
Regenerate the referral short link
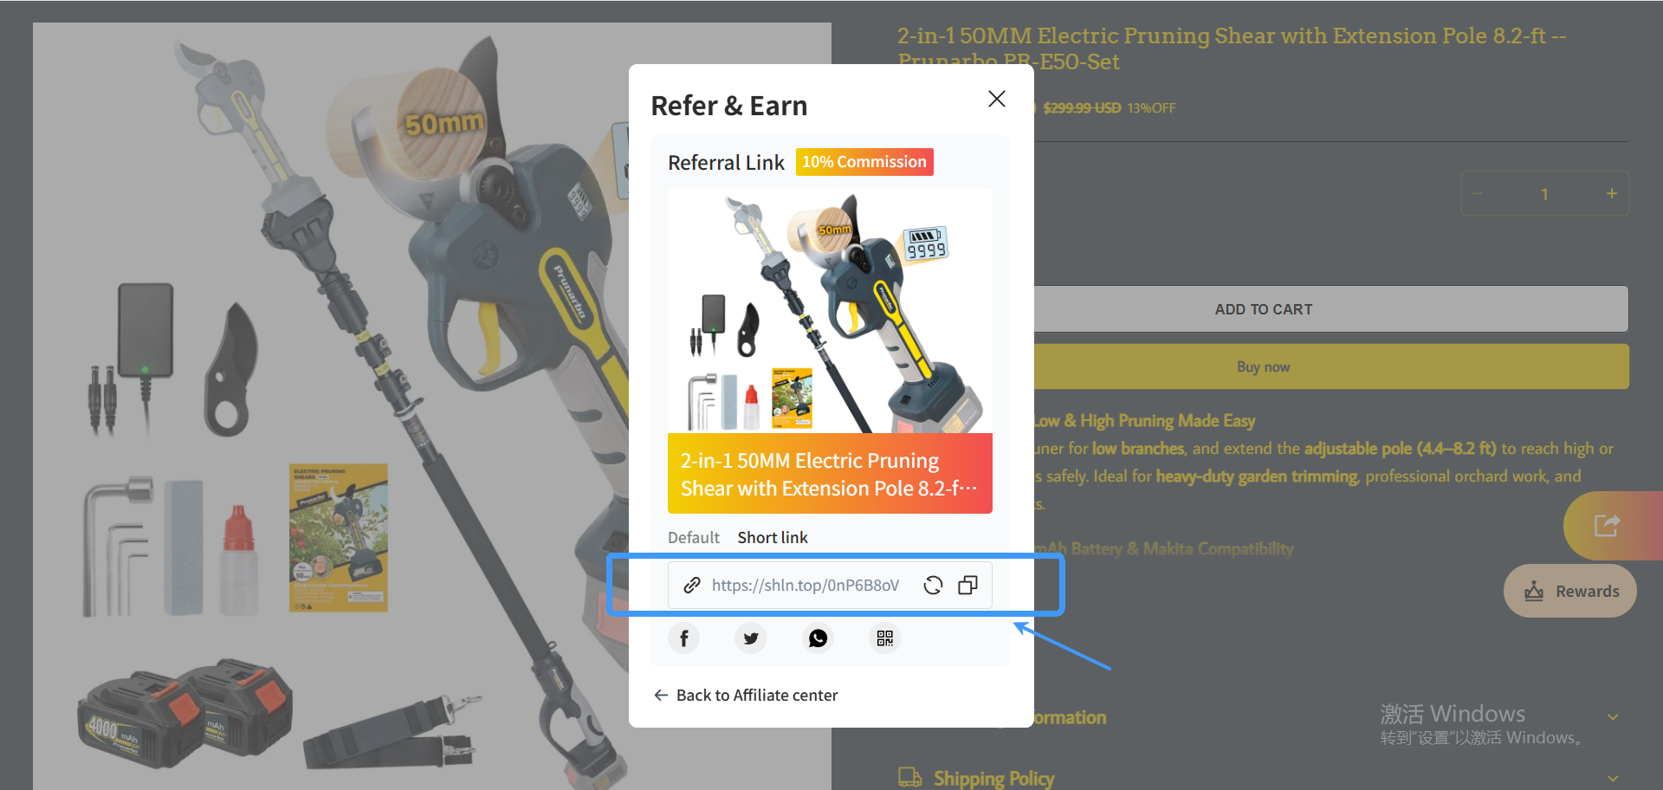[933, 586]
